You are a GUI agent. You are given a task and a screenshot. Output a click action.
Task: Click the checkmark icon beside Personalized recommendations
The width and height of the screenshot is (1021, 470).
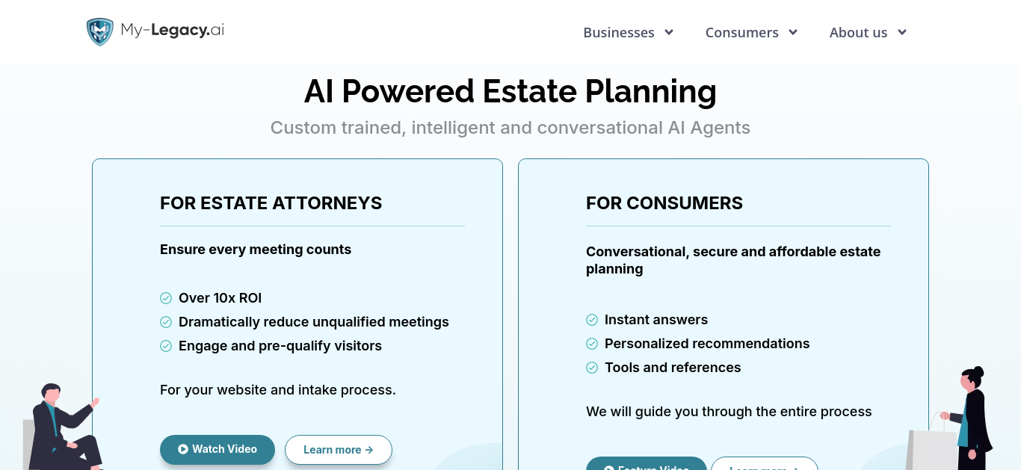click(x=592, y=344)
